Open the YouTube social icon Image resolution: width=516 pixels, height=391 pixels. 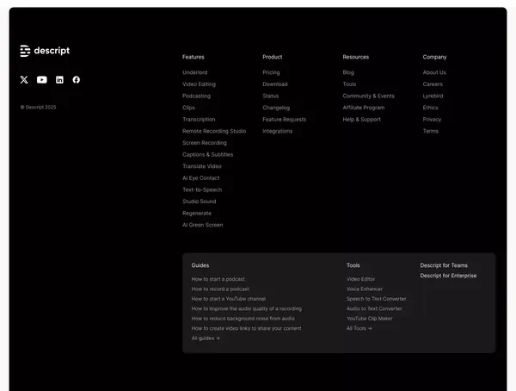42,80
